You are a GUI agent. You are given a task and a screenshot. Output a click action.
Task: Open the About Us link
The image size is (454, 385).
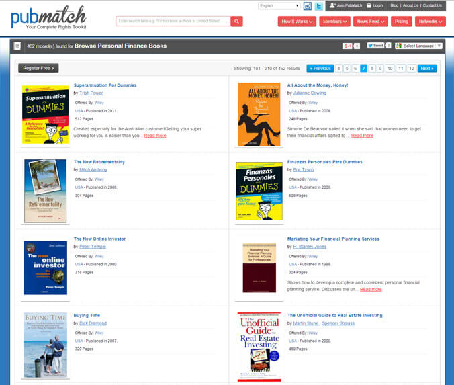[410, 5]
